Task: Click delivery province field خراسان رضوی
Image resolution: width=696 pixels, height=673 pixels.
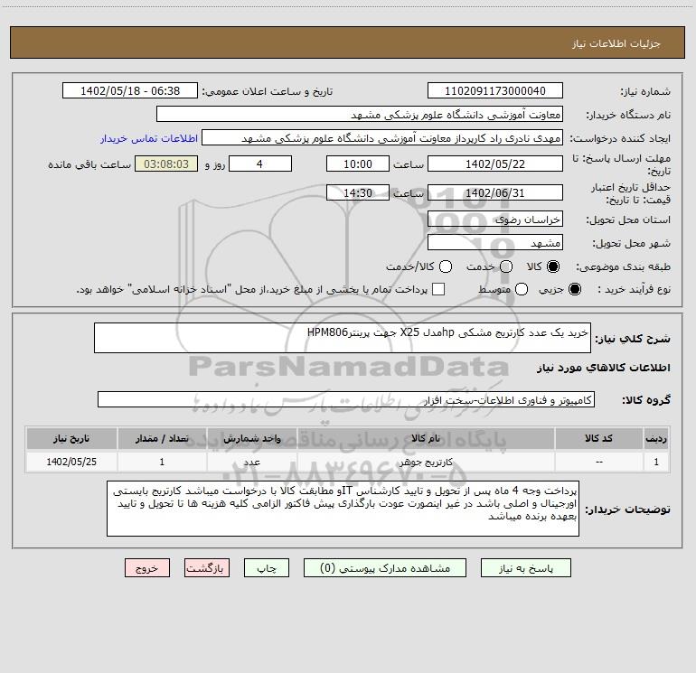Action: tap(495, 219)
